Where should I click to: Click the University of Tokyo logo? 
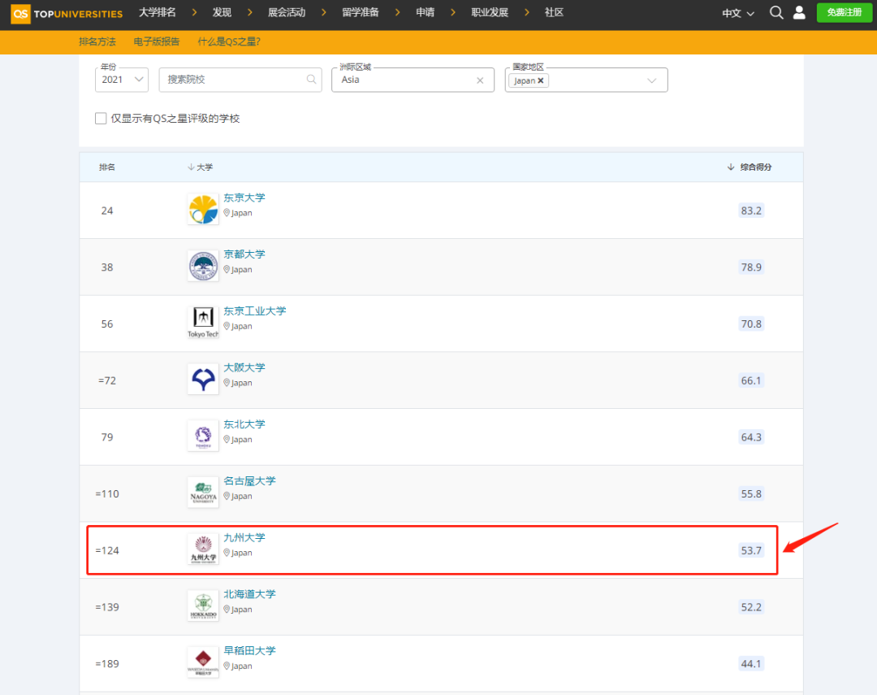pos(203,210)
